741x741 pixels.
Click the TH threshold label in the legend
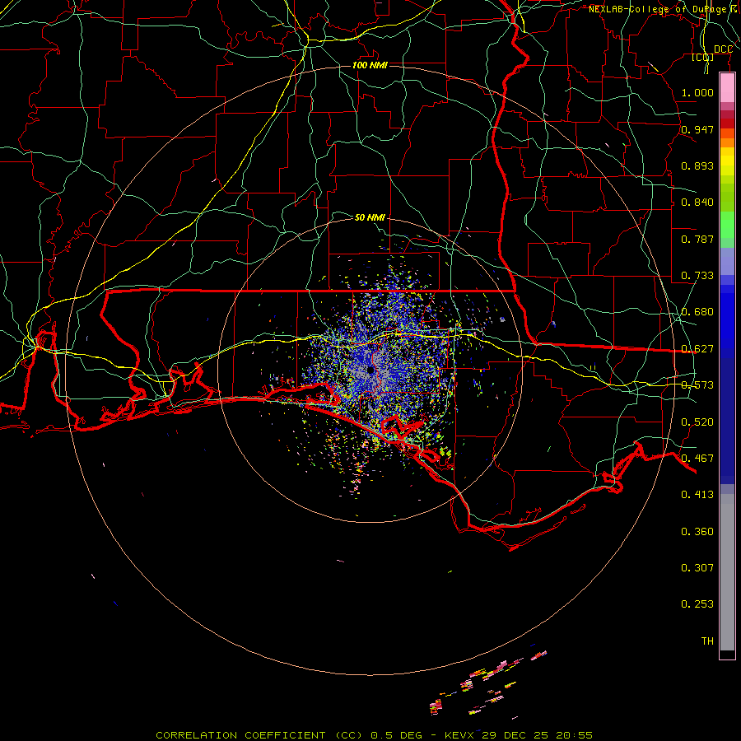coord(707,641)
